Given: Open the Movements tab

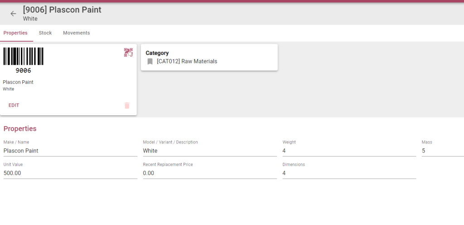Looking at the screenshot, I should 76,33.
